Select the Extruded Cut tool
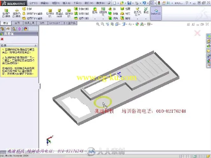211x158 pixels. pos(50,13)
